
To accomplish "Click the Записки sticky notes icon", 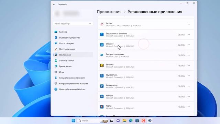I will click(102, 65).
